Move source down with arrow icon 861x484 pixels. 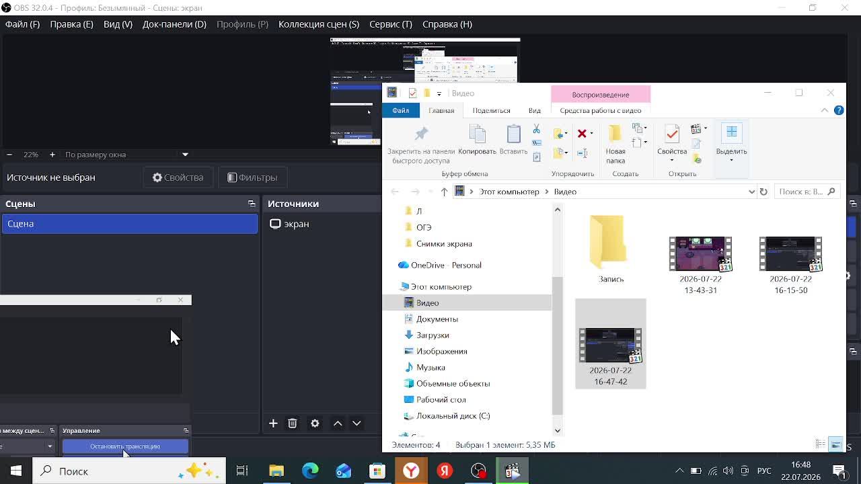coord(357,424)
